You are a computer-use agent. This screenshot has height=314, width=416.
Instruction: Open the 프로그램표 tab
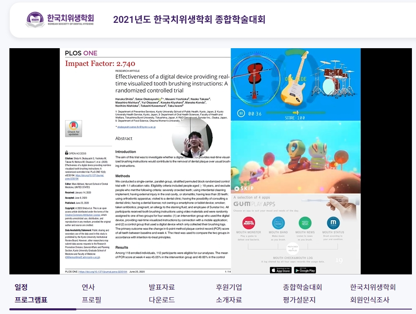coord(31,300)
